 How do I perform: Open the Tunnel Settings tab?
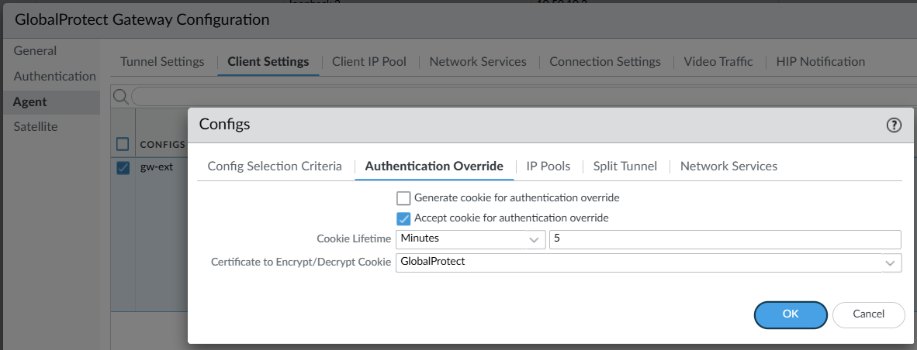[162, 61]
